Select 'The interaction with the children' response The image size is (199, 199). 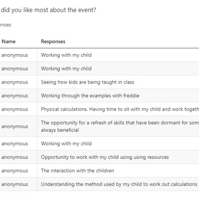click(x=78, y=171)
